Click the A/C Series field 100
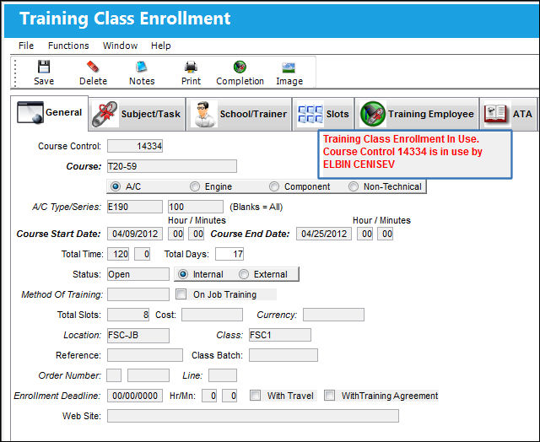 pos(196,207)
